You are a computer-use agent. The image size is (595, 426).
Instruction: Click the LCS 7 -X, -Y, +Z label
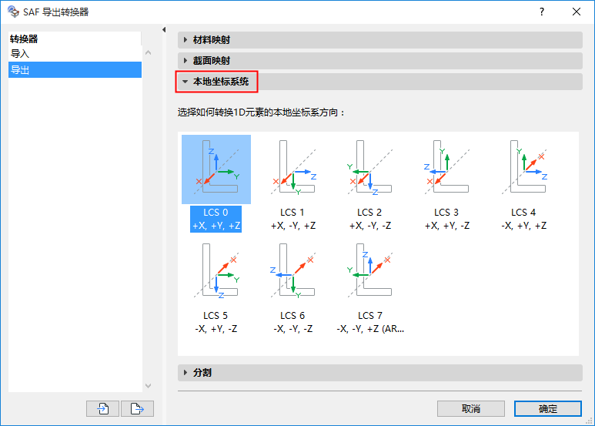[370, 322]
